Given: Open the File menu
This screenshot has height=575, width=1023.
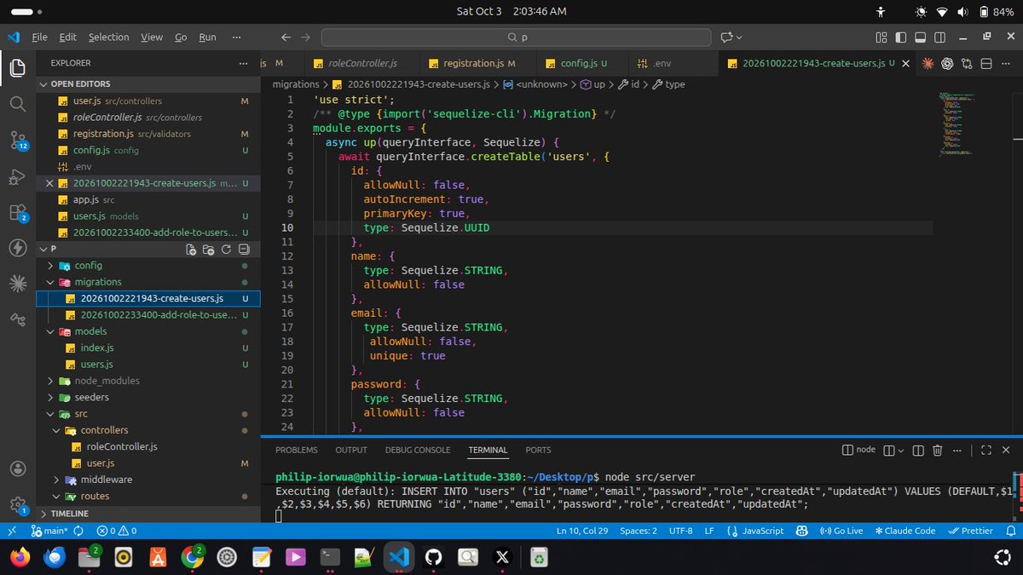Looking at the screenshot, I should tap(39, 37).
